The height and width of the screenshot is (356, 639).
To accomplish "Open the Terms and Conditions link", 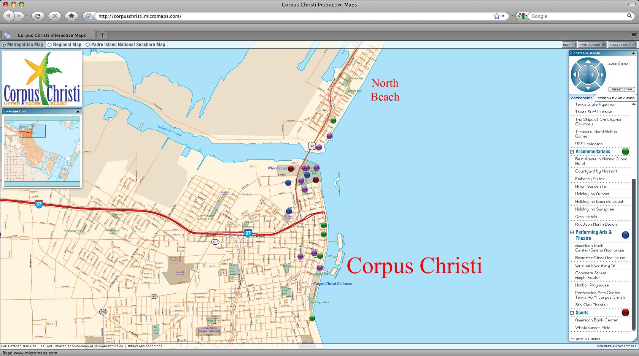I will point(145,346).
